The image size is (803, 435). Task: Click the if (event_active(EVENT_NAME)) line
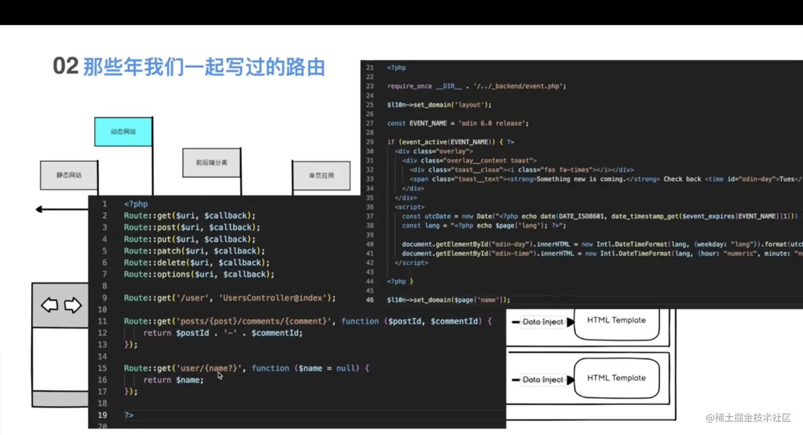click(x=450, y=142)
